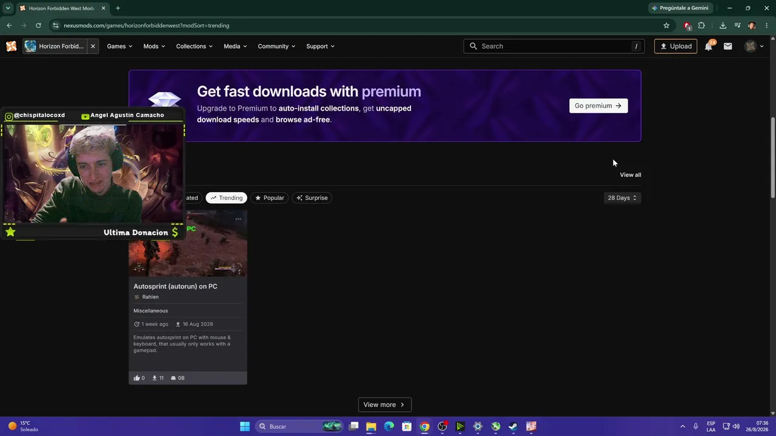Close the Horizon Forbidden West Mods tab
The image size is (776, 436).
103,8
